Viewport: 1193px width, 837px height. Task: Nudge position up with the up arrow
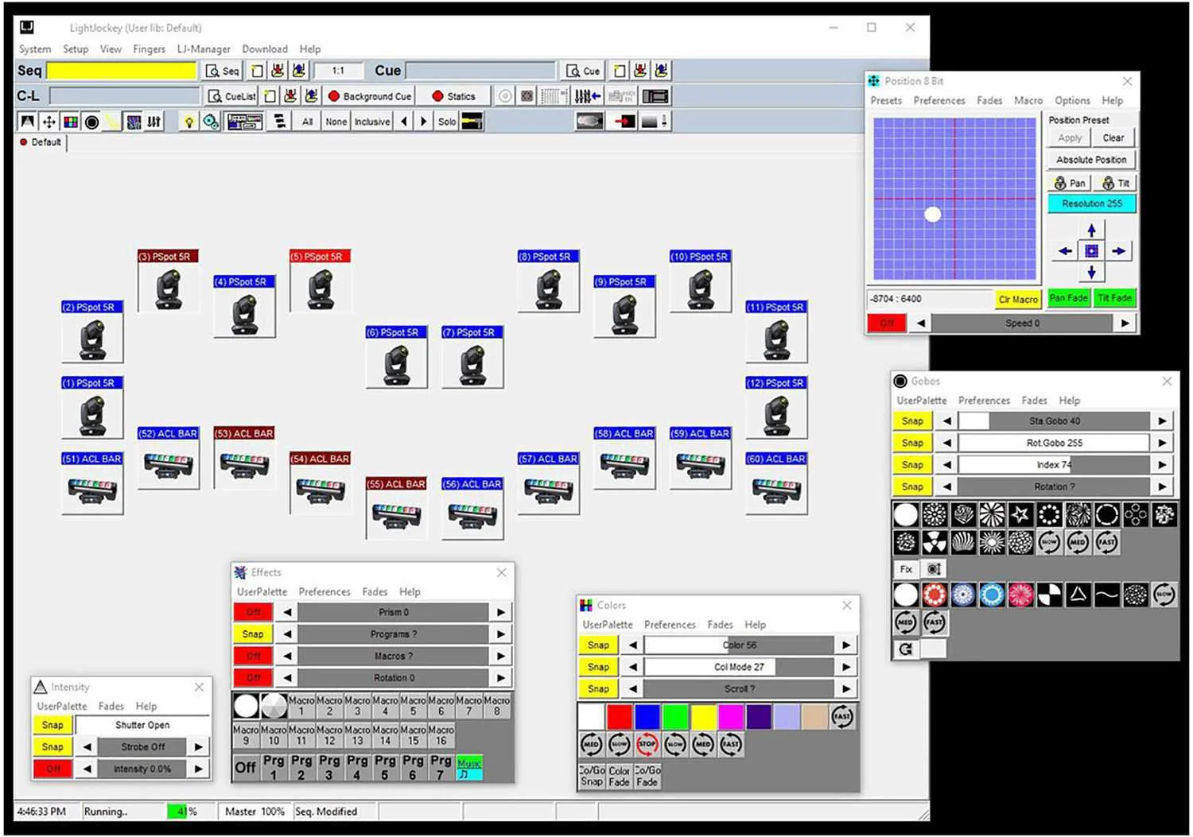point(1091,230)
